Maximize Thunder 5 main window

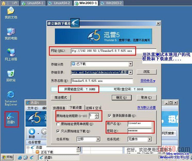[171, 103]
